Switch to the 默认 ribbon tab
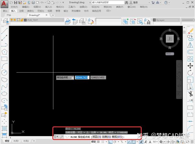Viewport: 195px width, 144px height. click(5, 11)
